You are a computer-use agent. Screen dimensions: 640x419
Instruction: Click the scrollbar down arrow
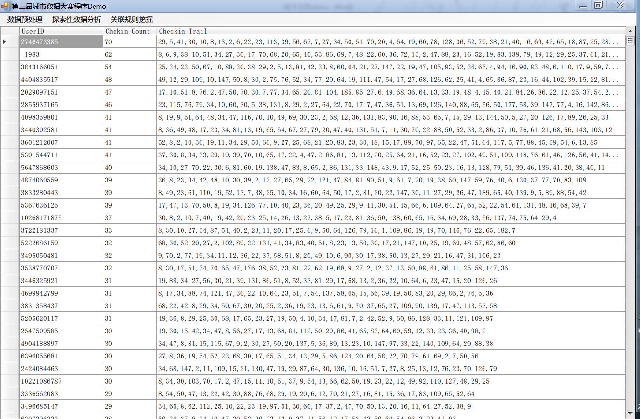point(630,413)
